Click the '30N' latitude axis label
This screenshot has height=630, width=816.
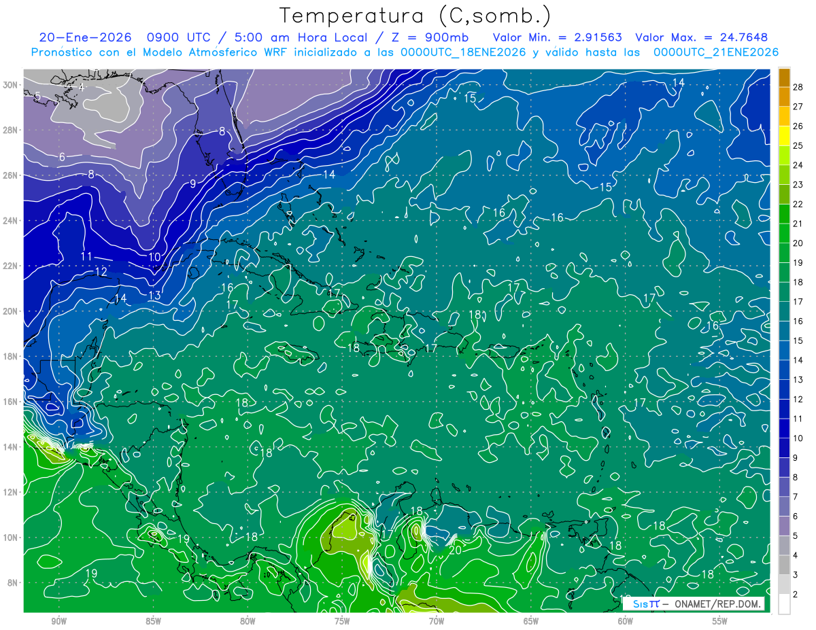(x=10, y=84)
